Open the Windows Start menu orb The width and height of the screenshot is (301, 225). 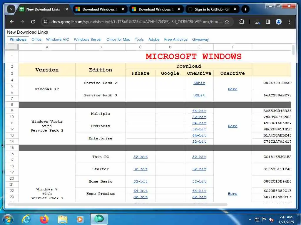point(8,219)
